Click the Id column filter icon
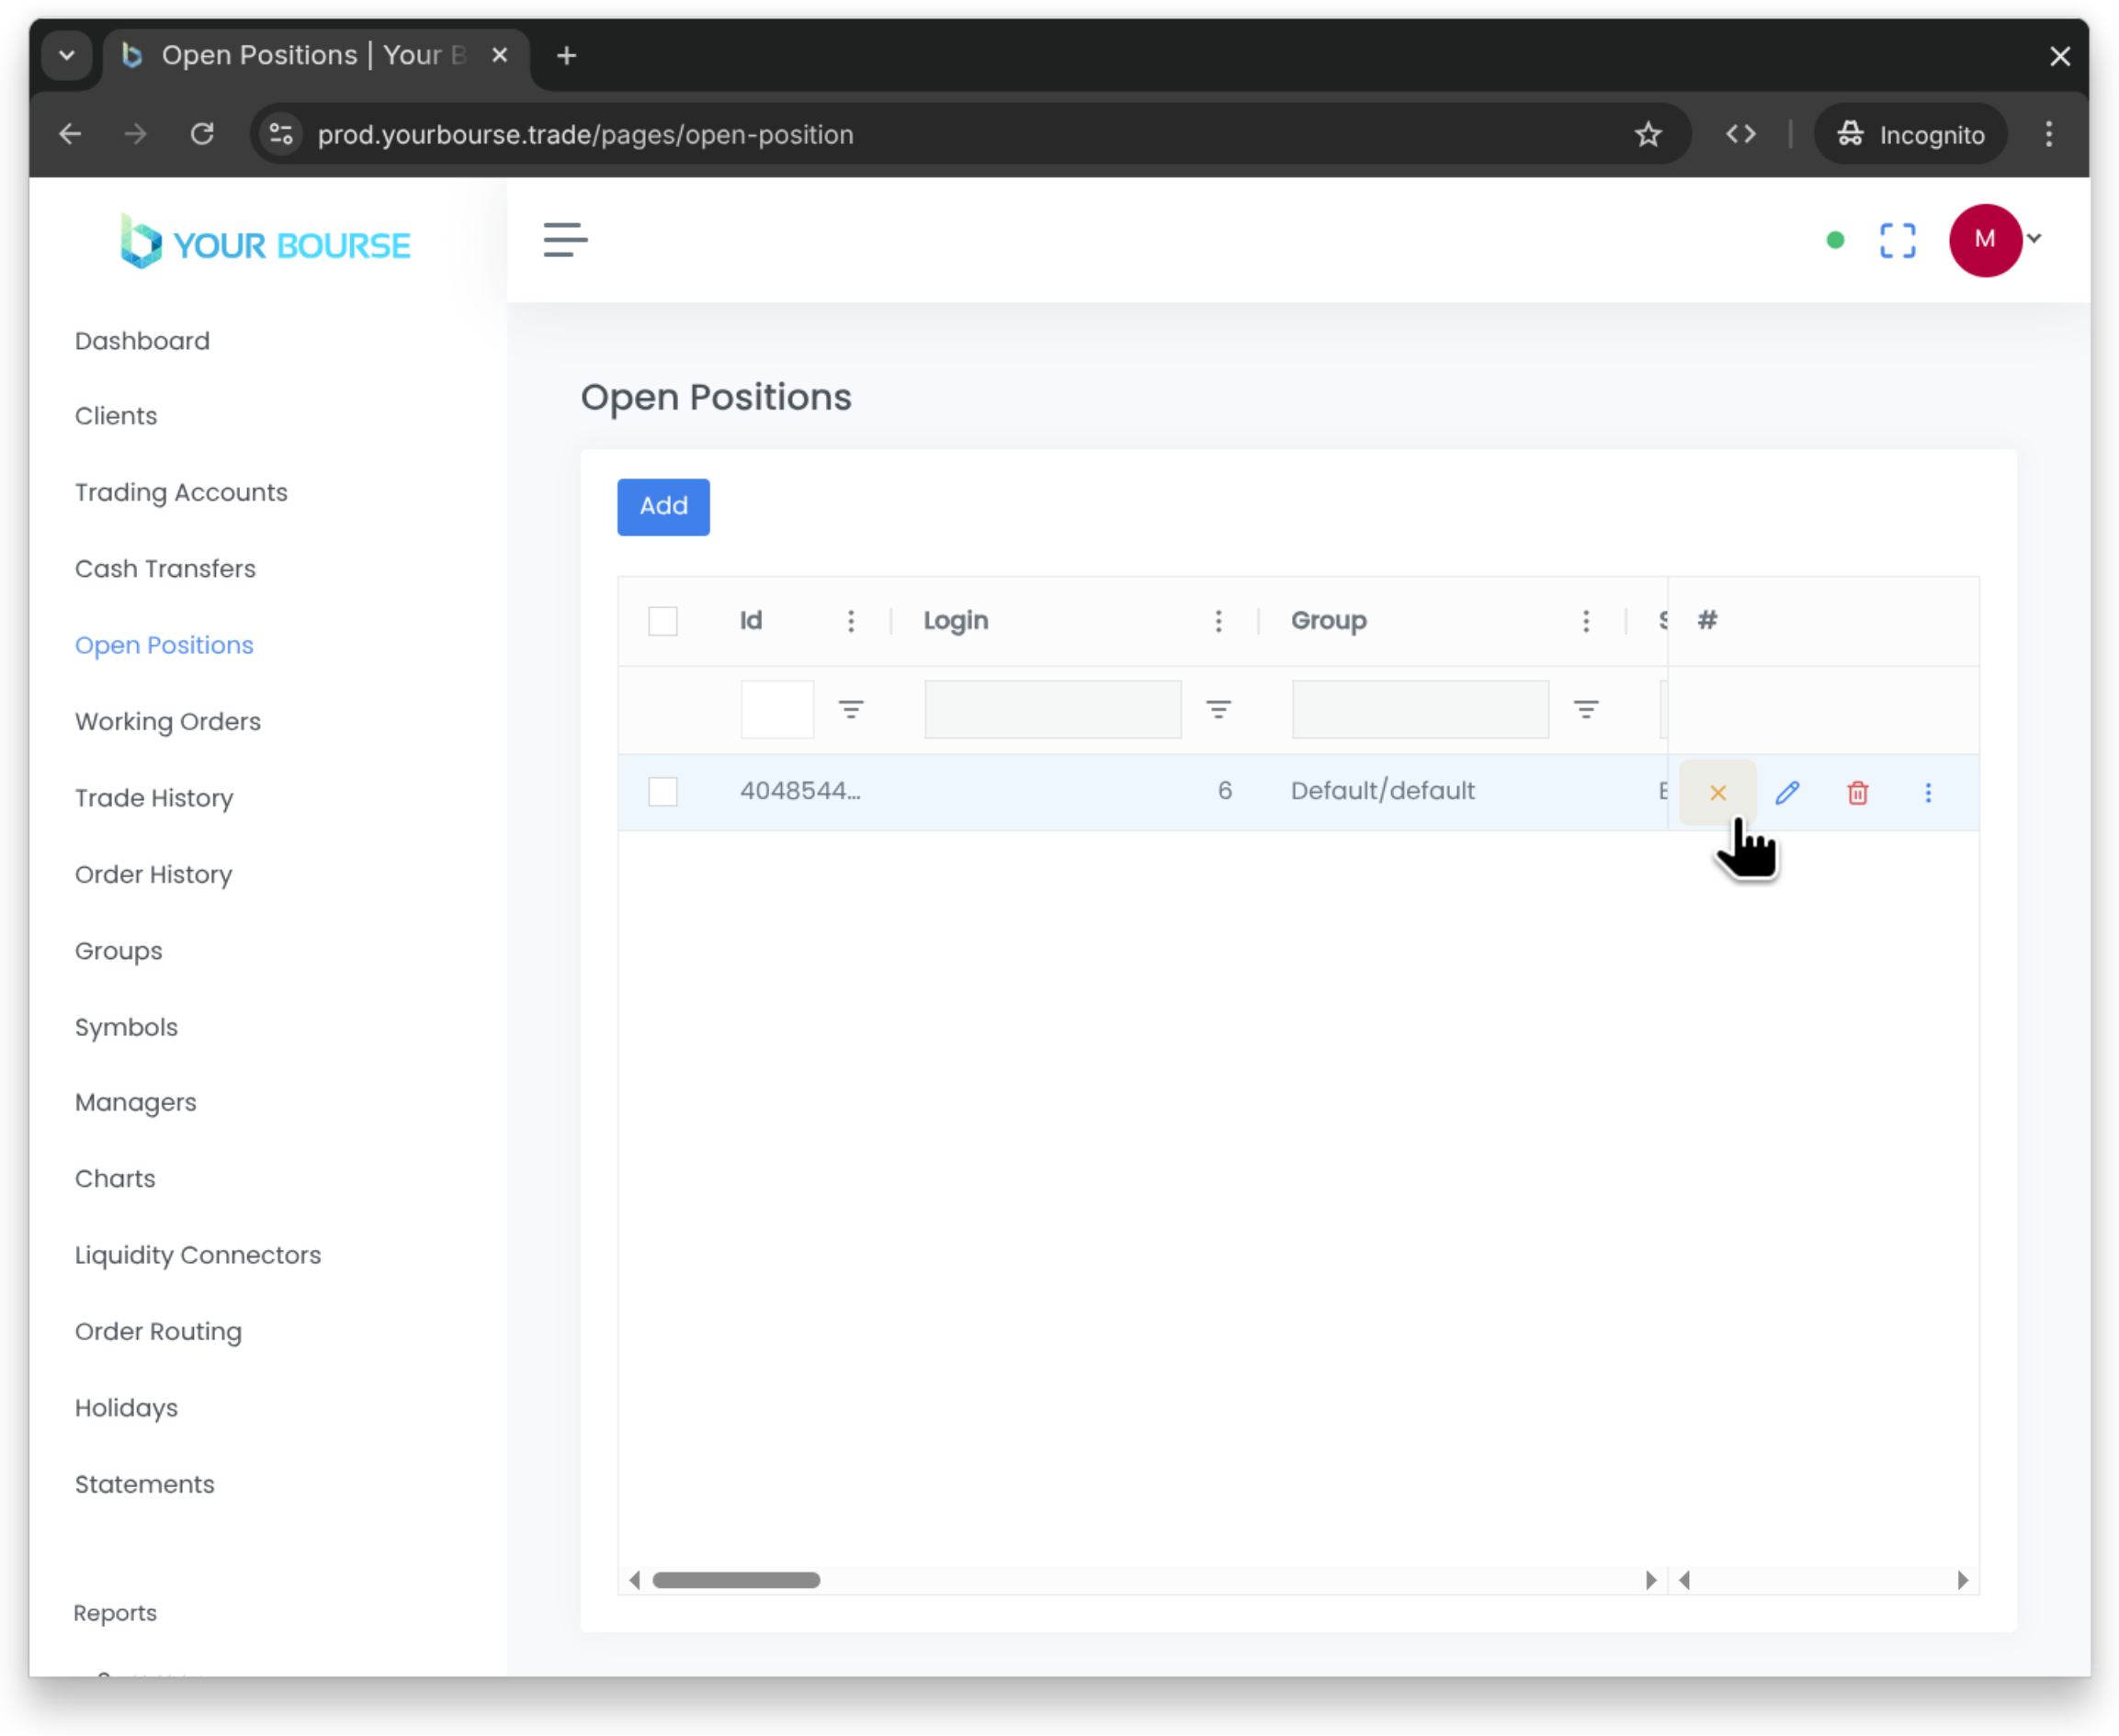 point(850,709)
